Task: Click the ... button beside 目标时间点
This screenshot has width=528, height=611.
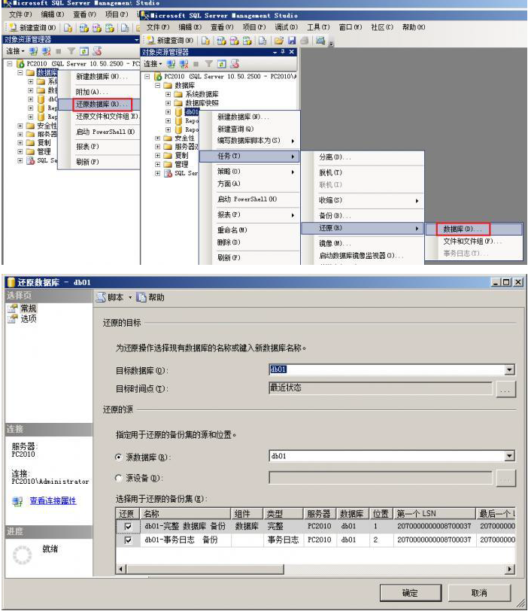Action: tap(505, 389)
